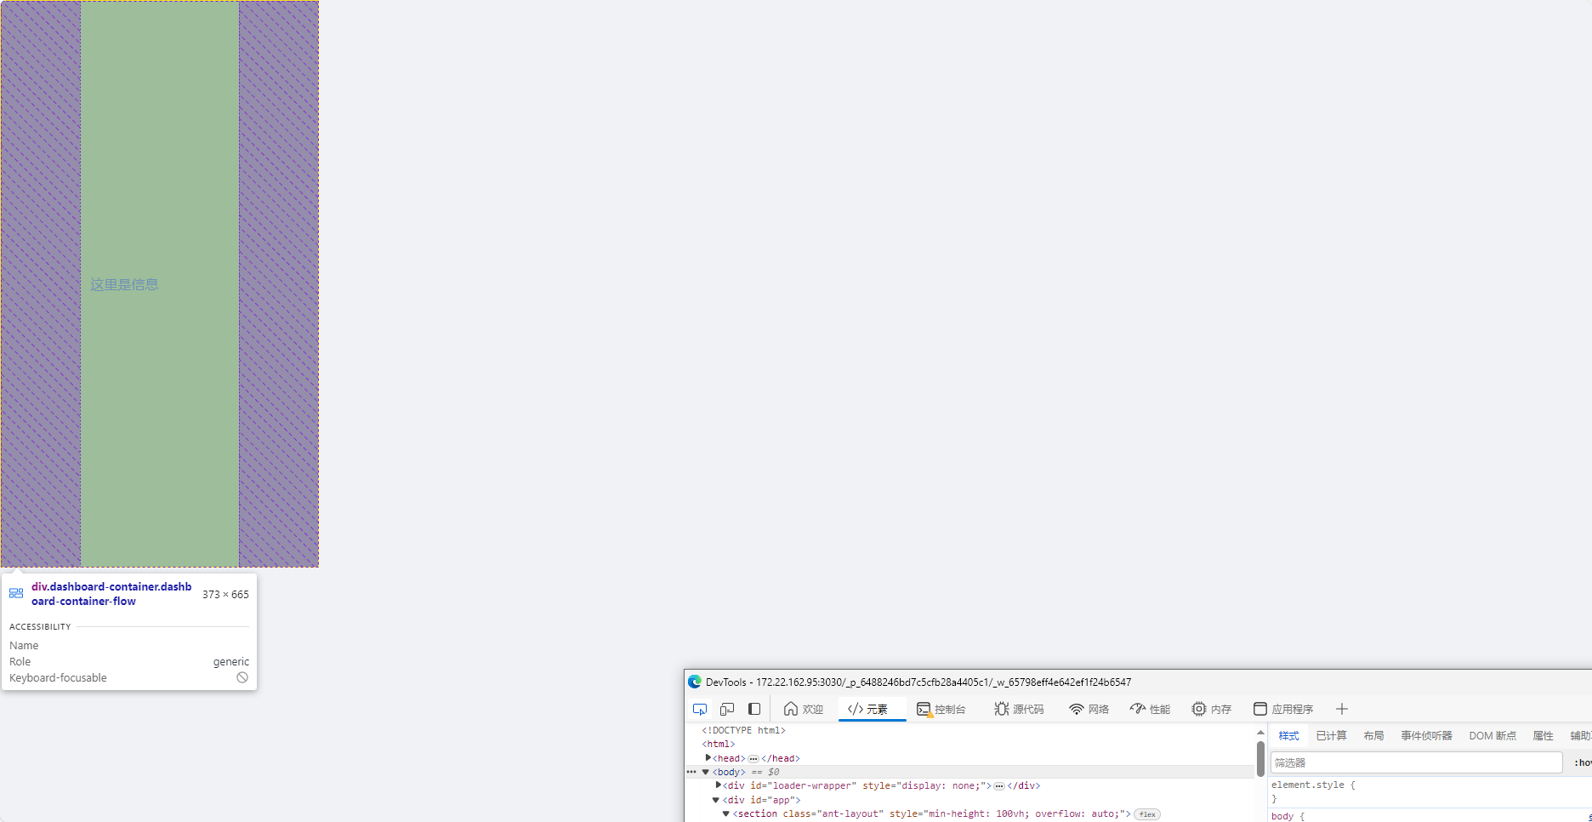The image size is (1592, 822).
Task: Focus the 筛选器 styles filter field
Action: [x=1417, y=762]
